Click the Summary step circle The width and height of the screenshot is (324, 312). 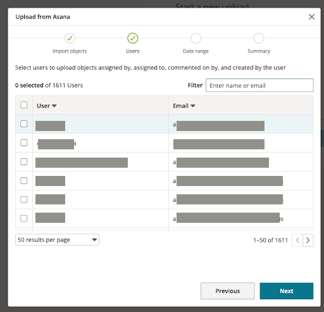tap(259, 38)
